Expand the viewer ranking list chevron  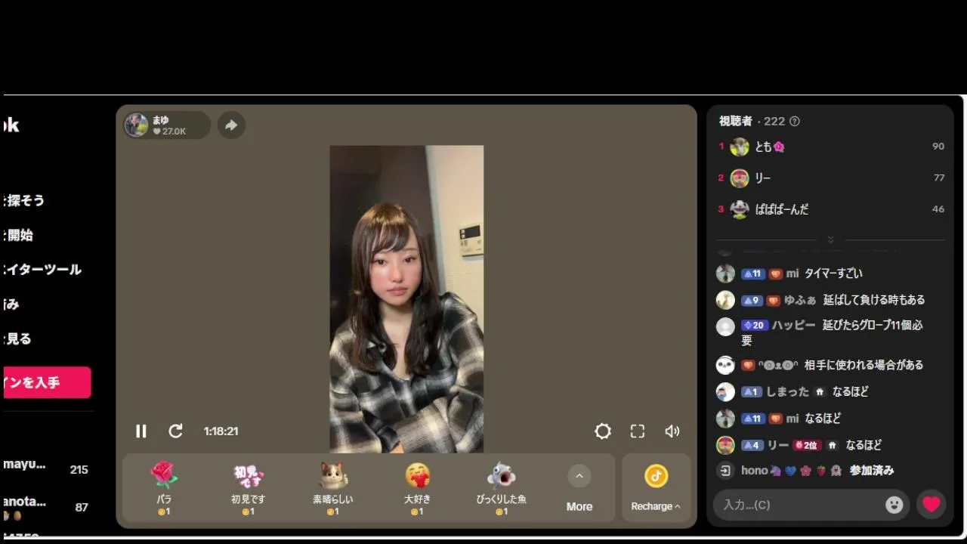coord(830,240)
